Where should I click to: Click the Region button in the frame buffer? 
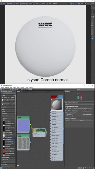(42, 3)
